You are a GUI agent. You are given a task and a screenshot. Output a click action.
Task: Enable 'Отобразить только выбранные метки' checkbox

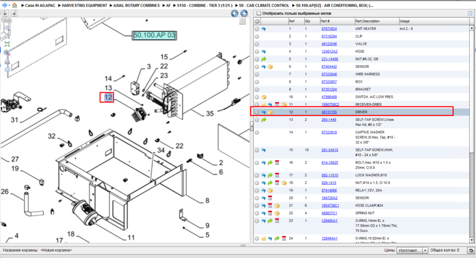click(258, 13)
